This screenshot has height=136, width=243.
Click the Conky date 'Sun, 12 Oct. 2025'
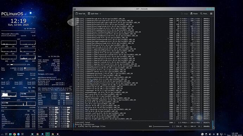(18, 25)
